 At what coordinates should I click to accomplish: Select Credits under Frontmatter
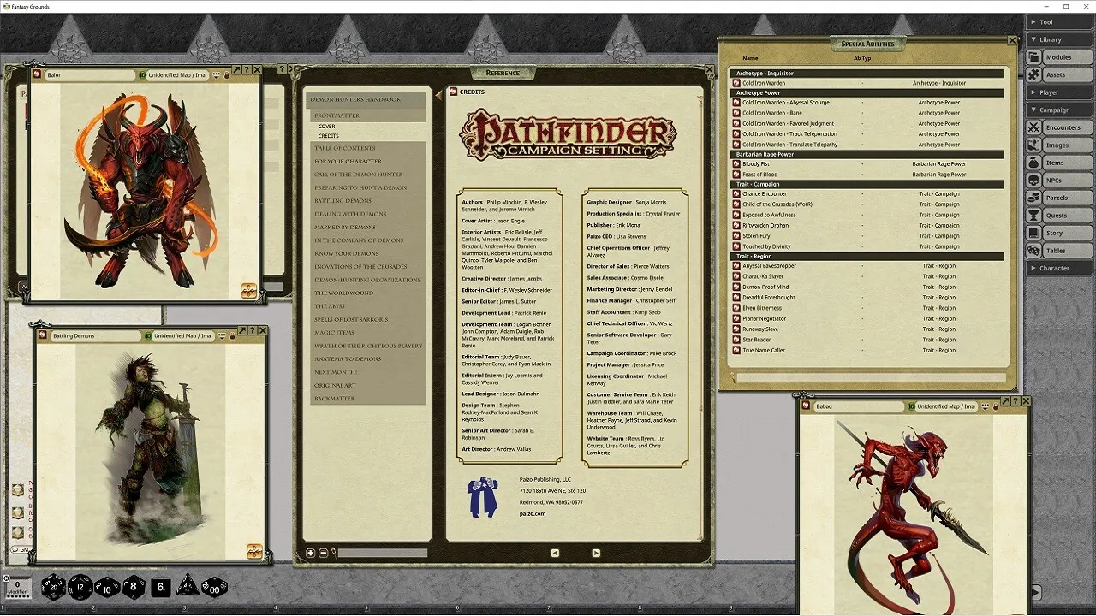pyautogui.click(x=329, y=136)
